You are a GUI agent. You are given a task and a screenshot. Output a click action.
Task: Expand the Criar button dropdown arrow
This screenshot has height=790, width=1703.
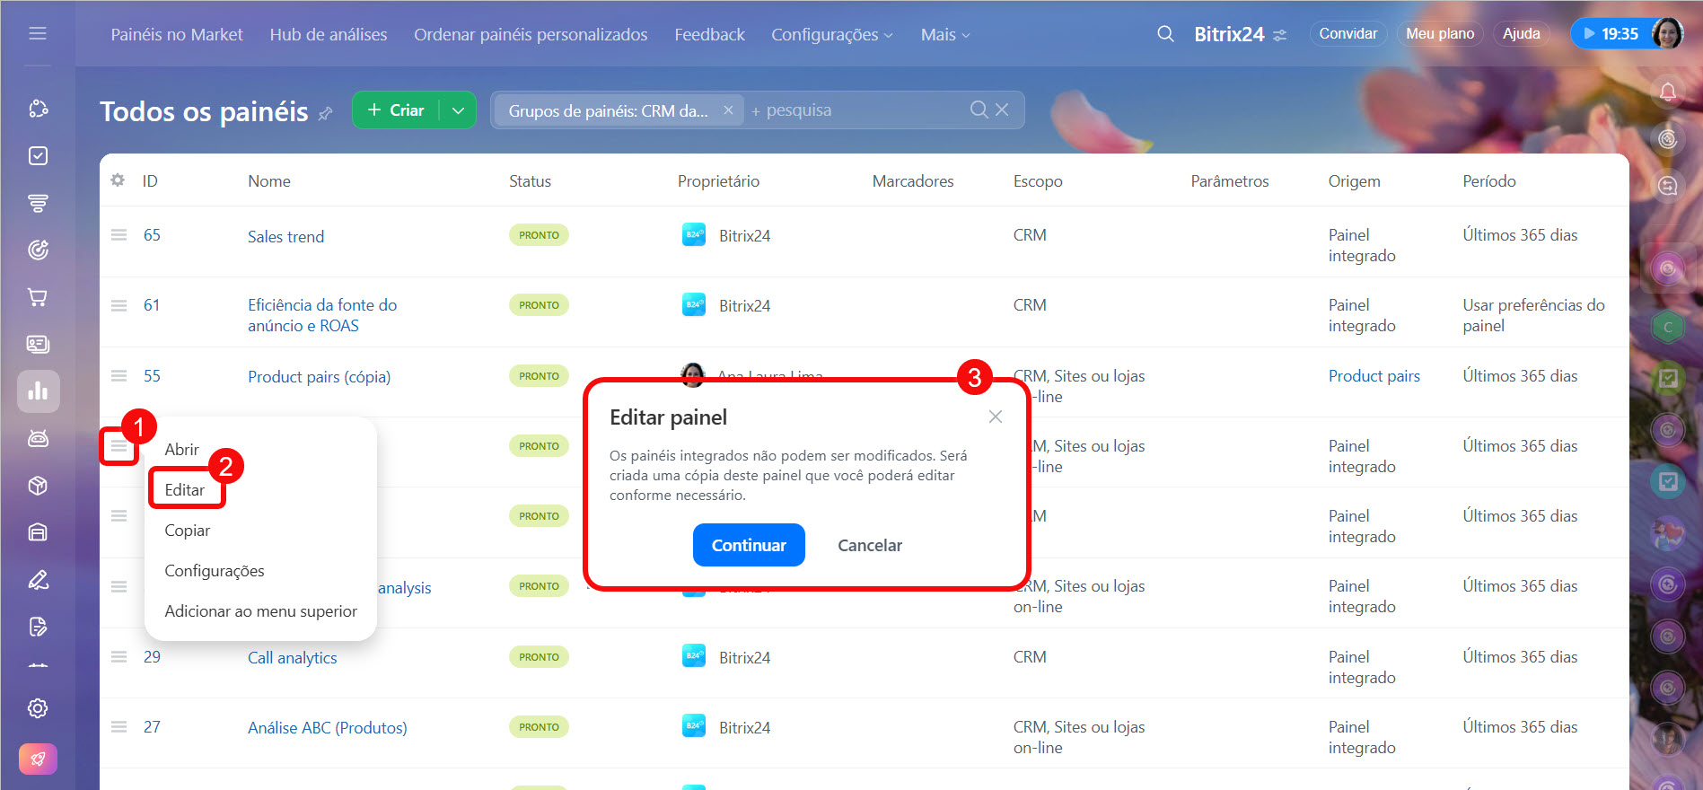tap(458, 110)
